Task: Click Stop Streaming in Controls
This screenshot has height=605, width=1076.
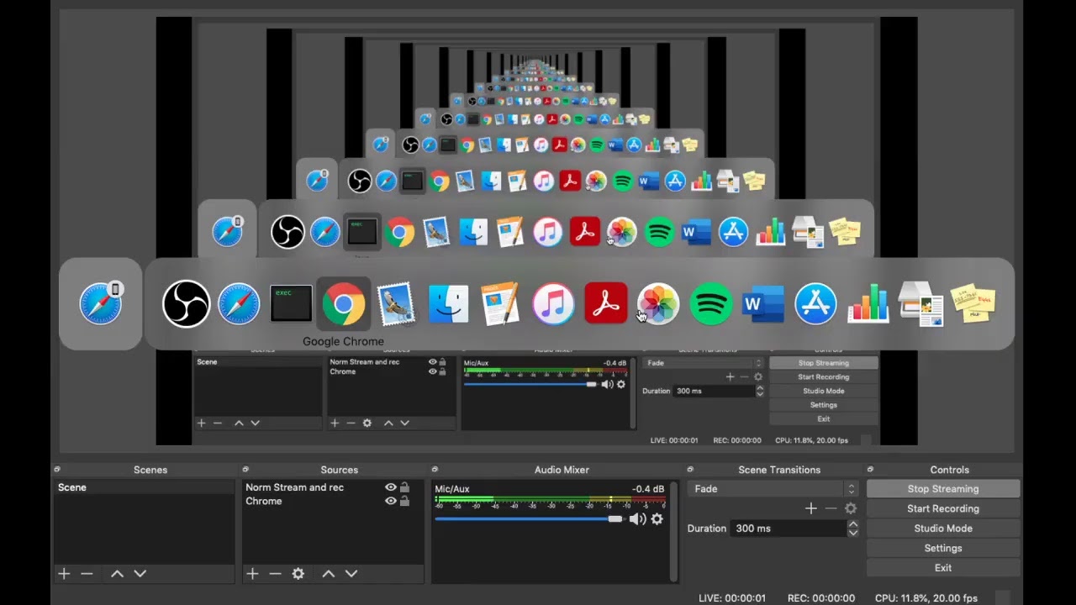Action: (x=943, y=489)
